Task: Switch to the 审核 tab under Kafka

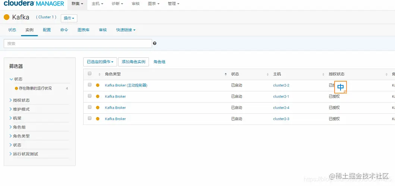Action: point(103,30)
